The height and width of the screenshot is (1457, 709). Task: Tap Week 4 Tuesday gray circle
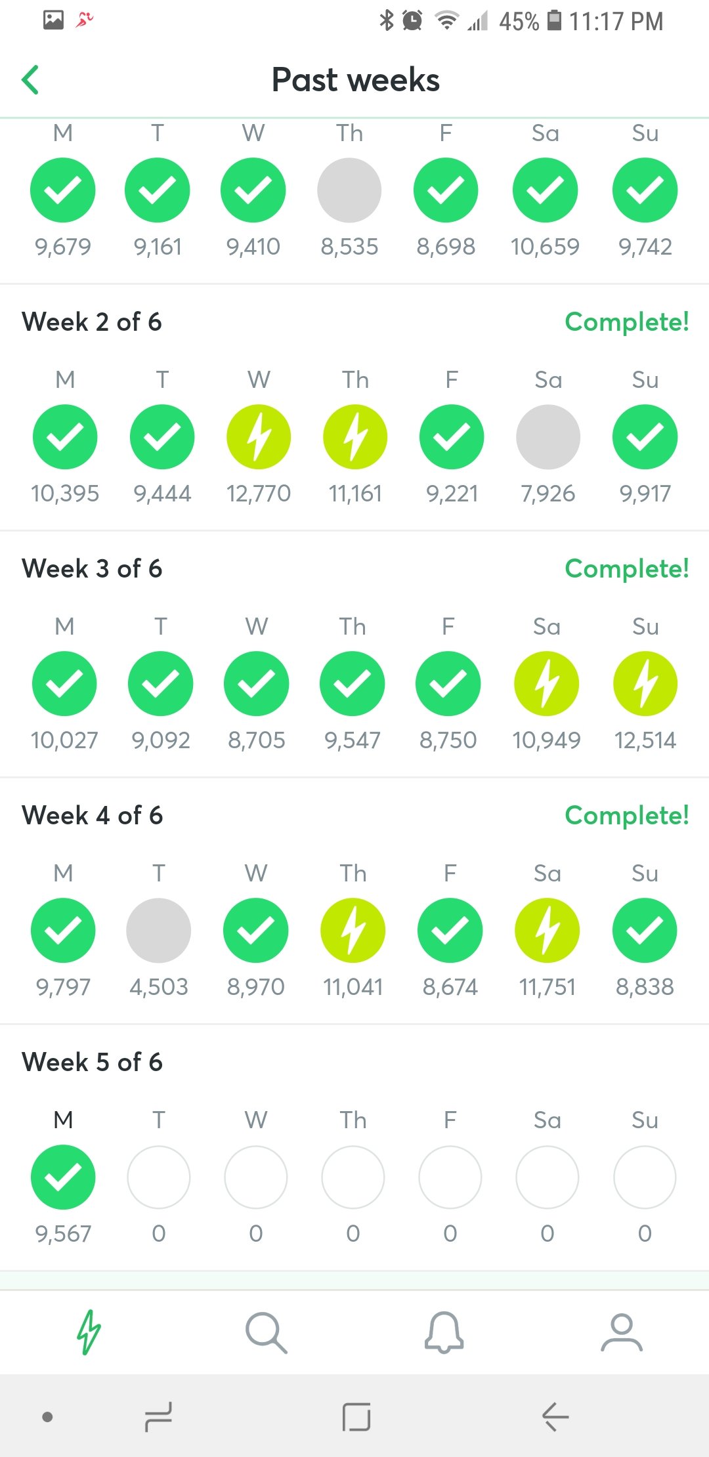pos(159,931)
